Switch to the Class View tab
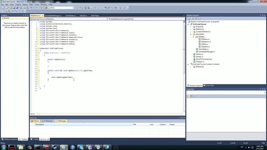267x150 pixels. pyautogui.click(x=209, y=85)
